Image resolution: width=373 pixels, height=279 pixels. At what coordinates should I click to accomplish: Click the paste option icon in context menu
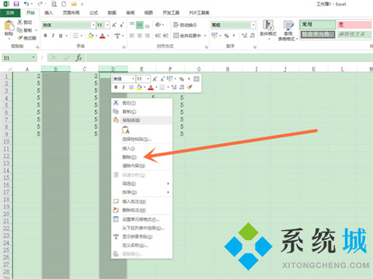pyautogui.click(x=126, y=129)
